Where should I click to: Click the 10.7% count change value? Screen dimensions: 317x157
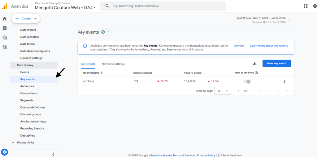point(163,81)
